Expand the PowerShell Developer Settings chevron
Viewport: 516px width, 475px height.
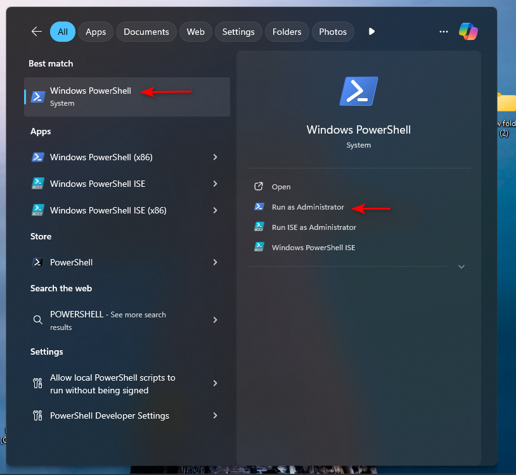(x=215, y=416)
